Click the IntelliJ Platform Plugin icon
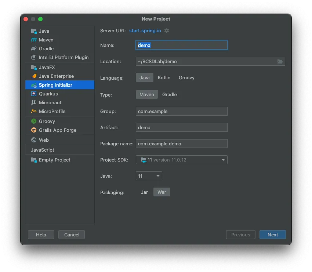Image resolution: width=312 pixels, height=272 pixels. (x=34, y=57)
